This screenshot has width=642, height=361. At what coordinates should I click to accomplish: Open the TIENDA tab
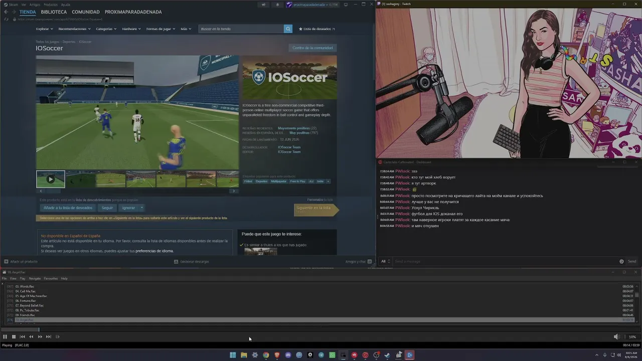point(28,12)
